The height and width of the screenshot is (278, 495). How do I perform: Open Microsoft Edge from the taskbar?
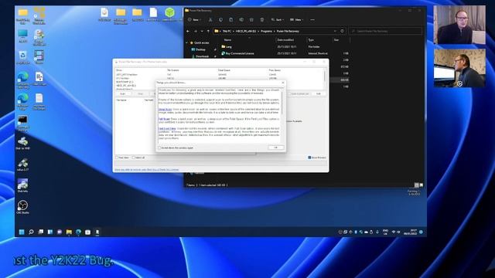pyautogui.click(x=78, y=232)
